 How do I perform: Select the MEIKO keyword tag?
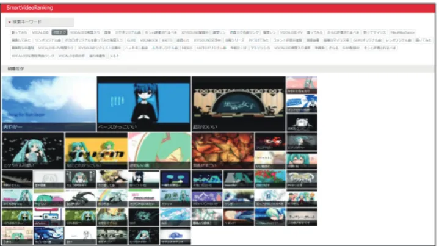(x=187, y=48)
